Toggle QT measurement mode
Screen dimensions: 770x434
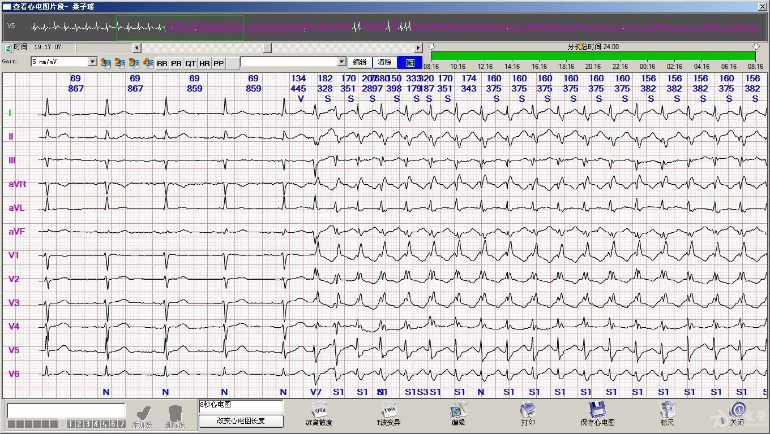point(190,63)
